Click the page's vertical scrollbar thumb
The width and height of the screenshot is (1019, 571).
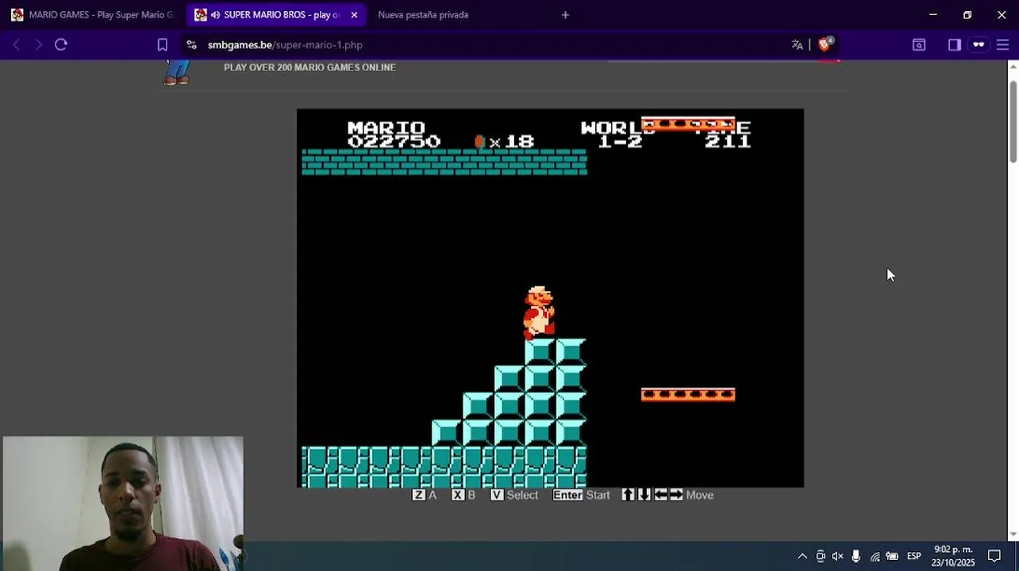1013,121
